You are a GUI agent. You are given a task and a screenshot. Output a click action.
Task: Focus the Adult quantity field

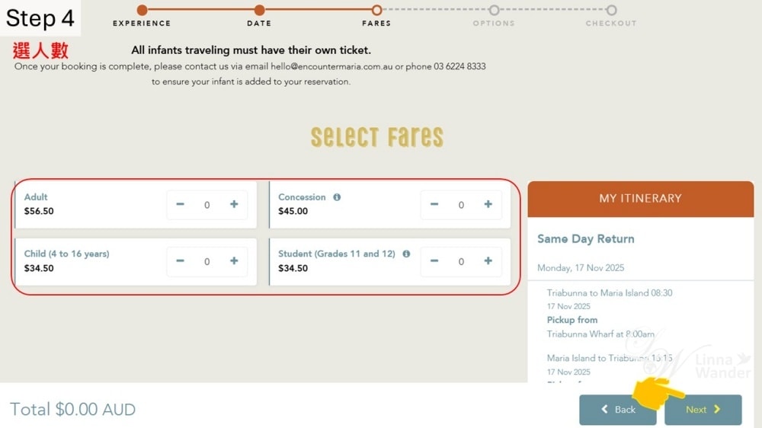(x=207, y=205)
